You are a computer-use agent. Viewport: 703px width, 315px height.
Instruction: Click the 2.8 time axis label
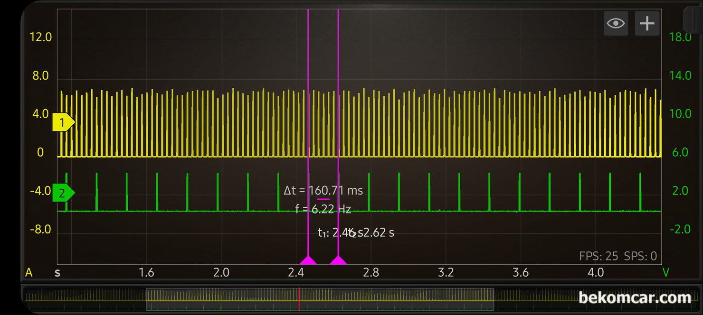tap(371, 272)
